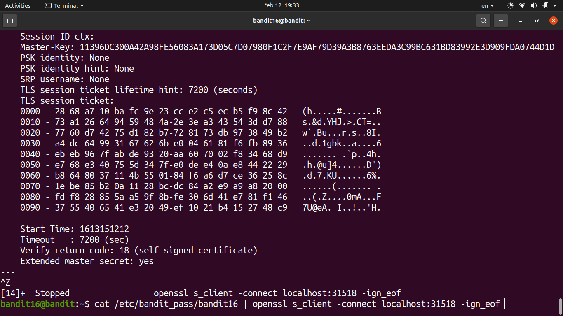Click the Master-Key output line
Image resolution: width=563 pixels, height=316 pixels.
coord(287,47)
